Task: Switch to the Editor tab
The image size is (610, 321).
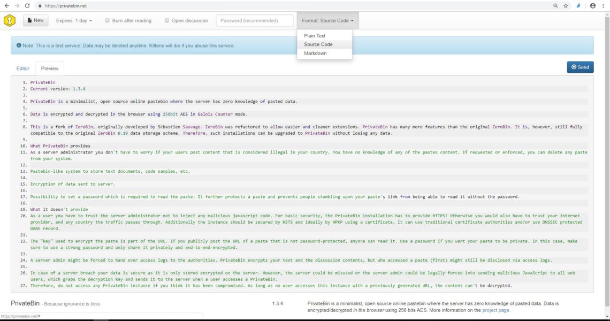Action: (x=23, y=68)
